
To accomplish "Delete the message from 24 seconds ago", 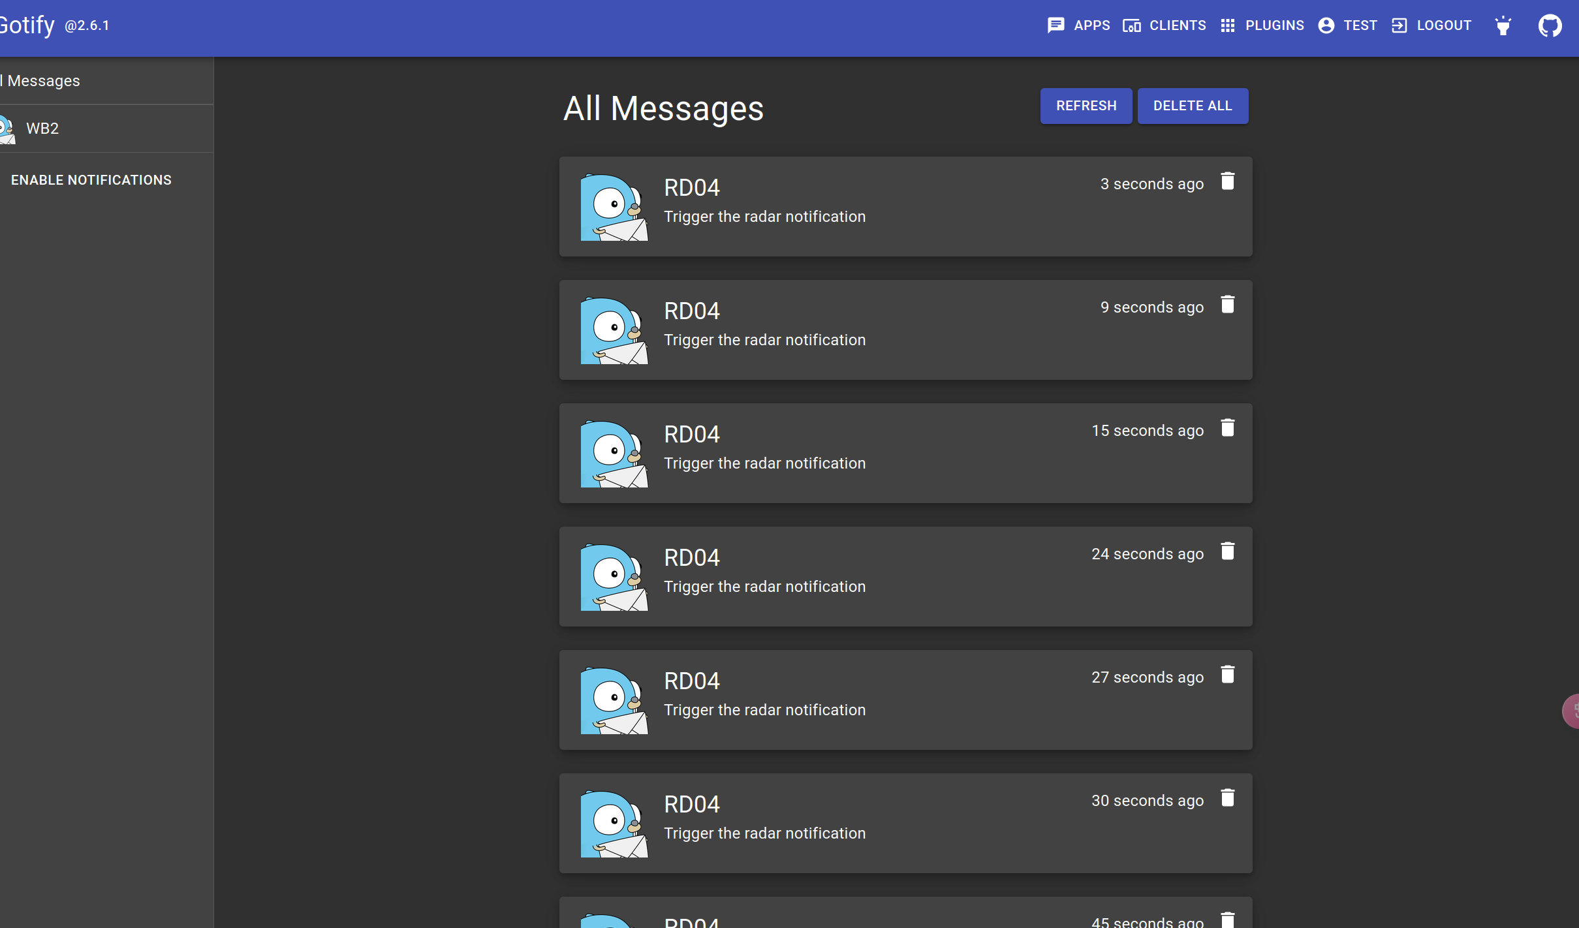I will [1227, 551].
